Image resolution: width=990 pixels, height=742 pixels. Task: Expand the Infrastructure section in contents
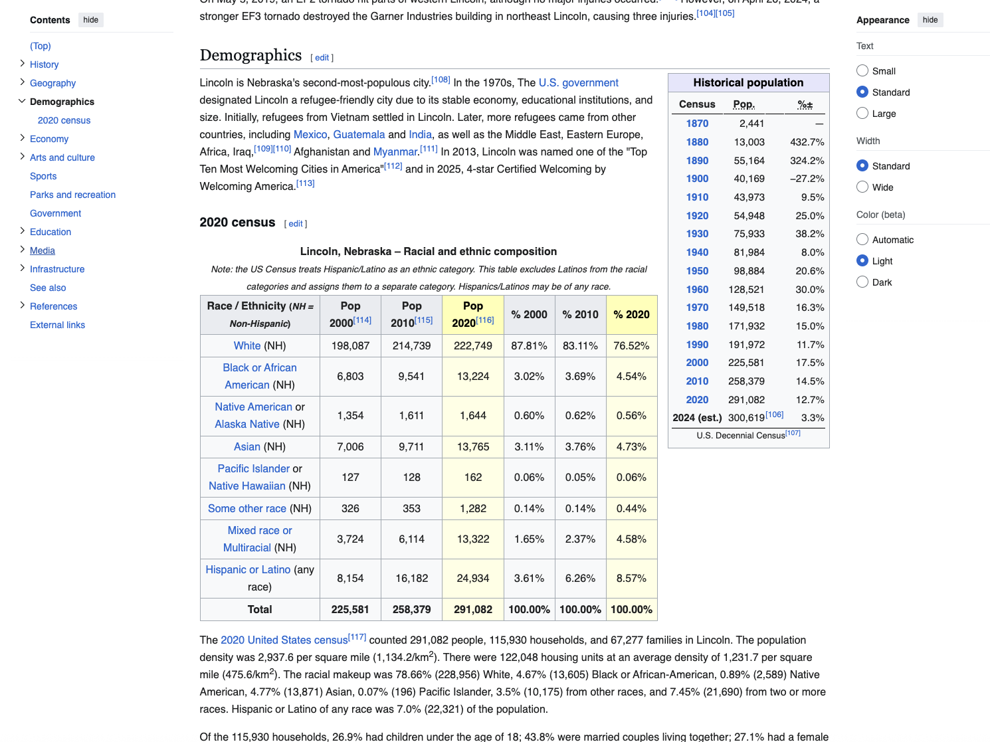(22, 268)
